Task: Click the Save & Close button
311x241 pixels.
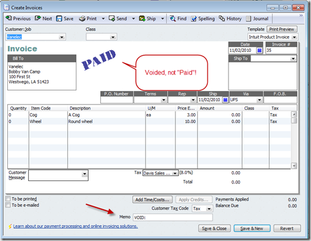Action: click(x=214, y=228)
